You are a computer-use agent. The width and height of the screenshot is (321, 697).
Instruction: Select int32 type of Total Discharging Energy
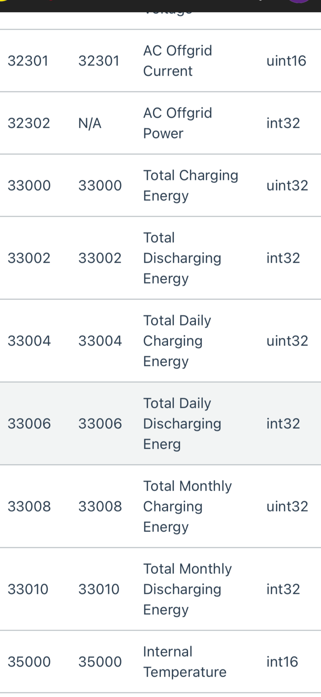(283, 258)
